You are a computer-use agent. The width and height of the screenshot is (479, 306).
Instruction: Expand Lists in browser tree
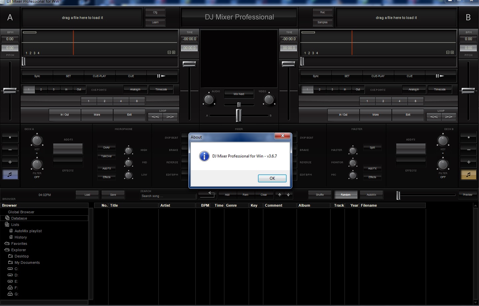[x=15, y=225]
